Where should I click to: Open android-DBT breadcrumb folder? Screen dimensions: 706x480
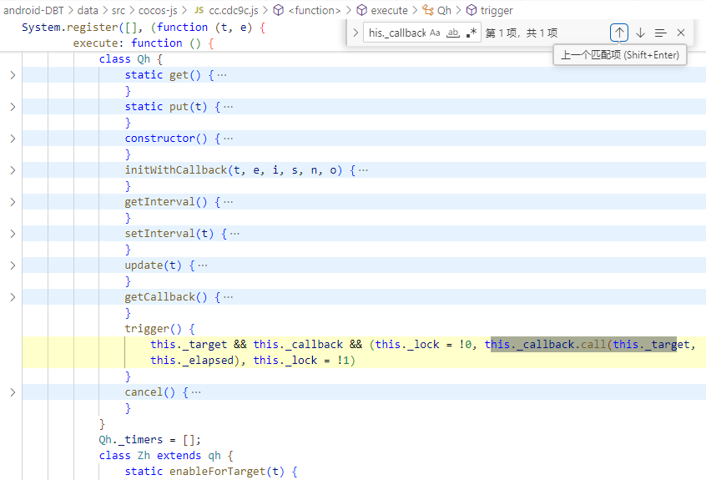tap(33, 10)
